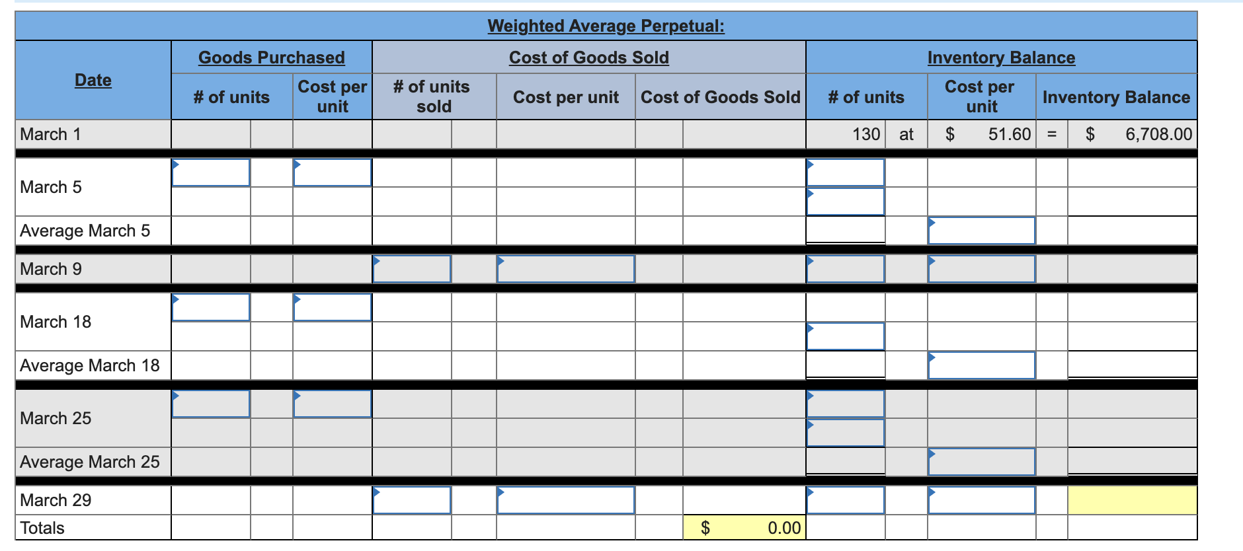Click March 1 inventory balance 6,708.00
This screenshot has height=551, width=1243.
point(1159,134)
